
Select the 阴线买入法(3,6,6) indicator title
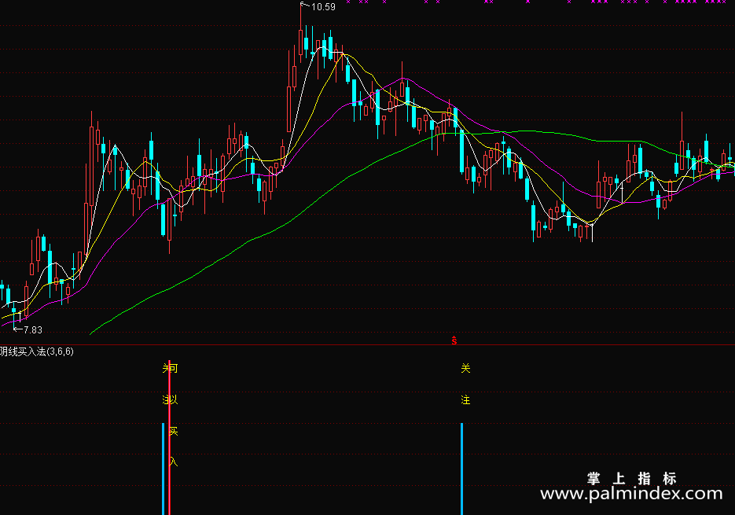tap(37, 351)
